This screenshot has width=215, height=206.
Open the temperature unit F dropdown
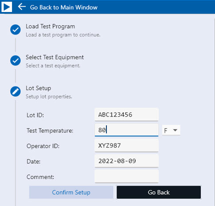point(171,130)
